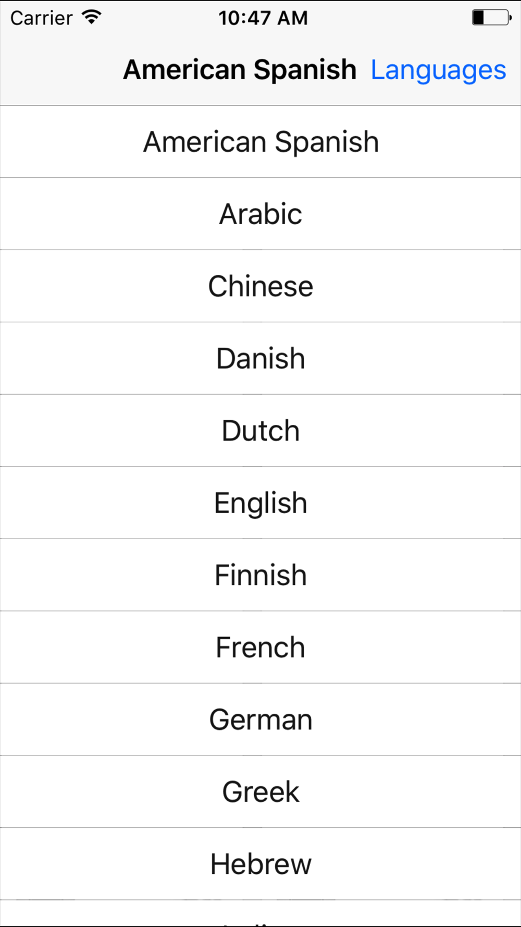Screen dimensions: 521x927
Task: Select Dutch language entry
Action: coord(260,431)
